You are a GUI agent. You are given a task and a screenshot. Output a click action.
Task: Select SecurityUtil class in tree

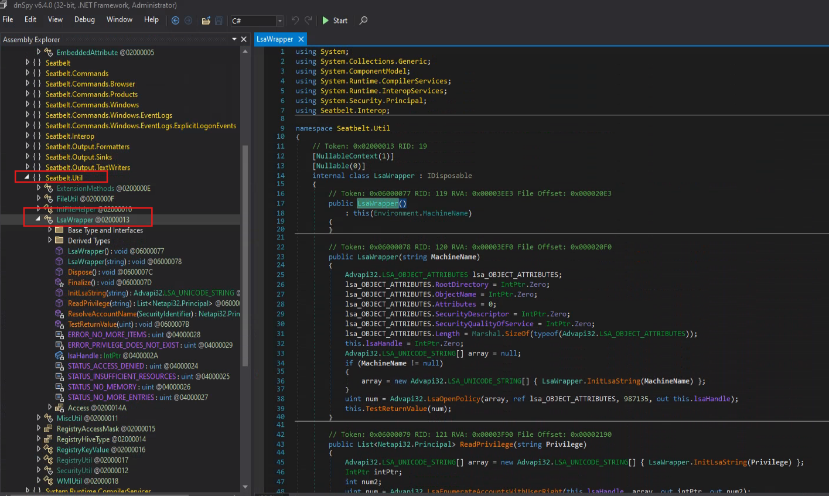coord(93,470)
